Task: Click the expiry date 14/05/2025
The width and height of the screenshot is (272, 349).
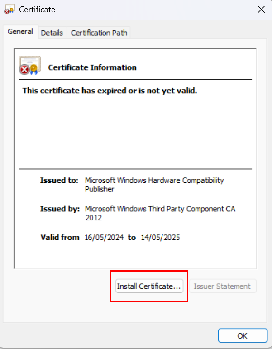Action: pos(160,237)
